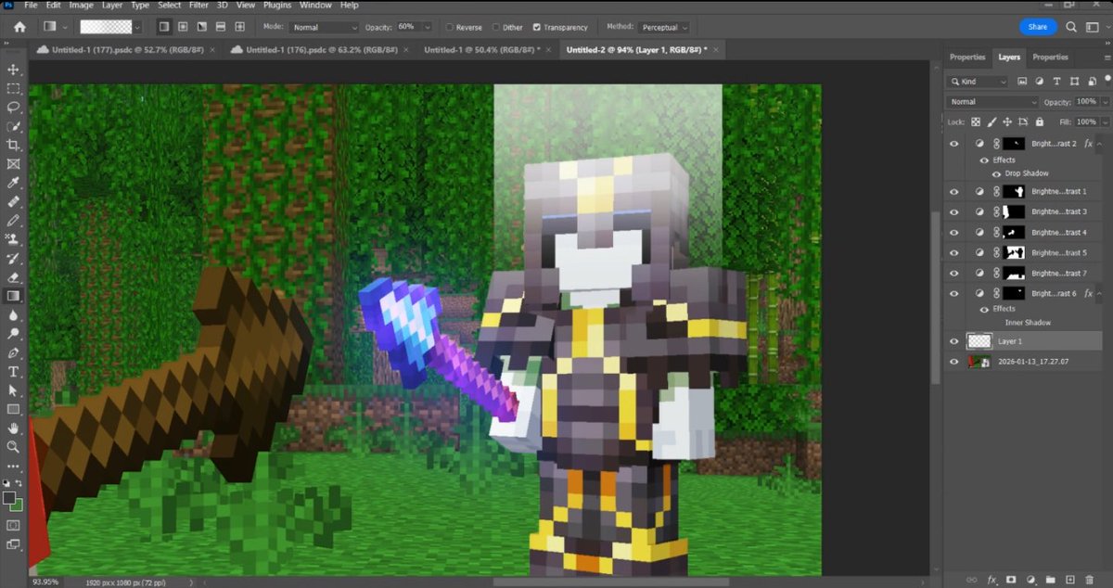Collapse effects of Brightness/Contrast 2 layer
Image resolution: width=1113 pixels, height=588 pixels.
pyautogui.click(x=1099, y=144)
